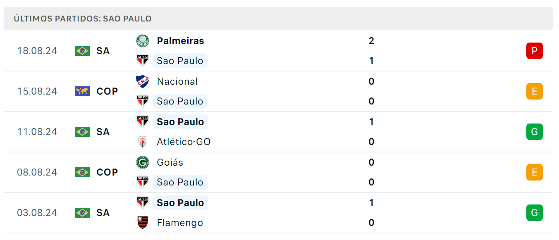Open the Nacional team link
559x240 pixels.
click(x=177, y=81)
